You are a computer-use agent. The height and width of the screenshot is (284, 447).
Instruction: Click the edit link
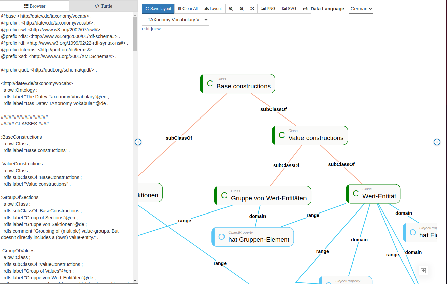pyautogui.click(x=146, y=29)
